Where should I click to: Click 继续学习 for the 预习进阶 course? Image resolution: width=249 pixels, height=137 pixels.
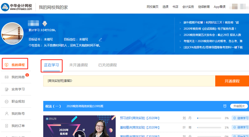point(240,118)
